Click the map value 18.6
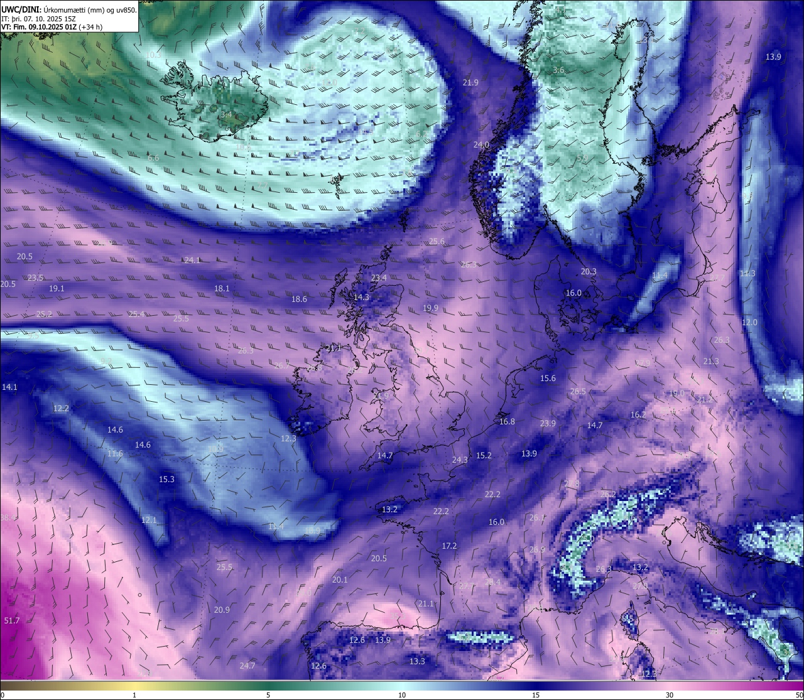Viewport: 804px width, 700px height. (x=299, y=299)
